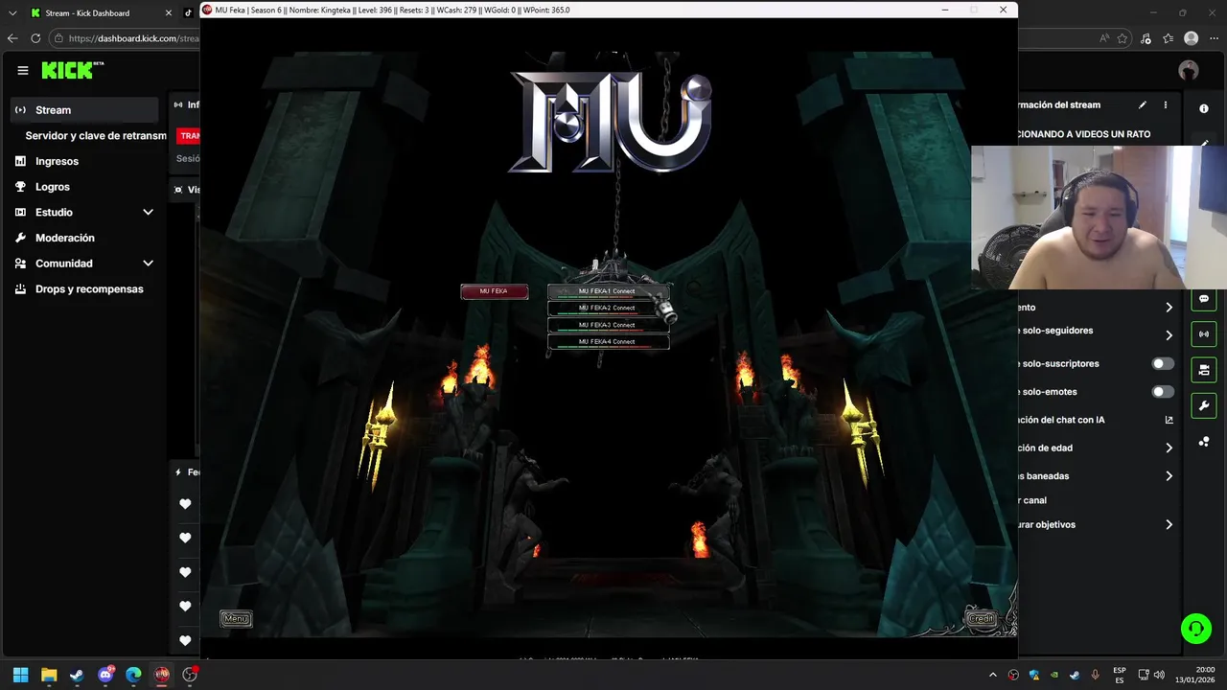This screenshot has width=1227, height=690.
Task: Open Discord from the taskbar
Action: (105, 675)
